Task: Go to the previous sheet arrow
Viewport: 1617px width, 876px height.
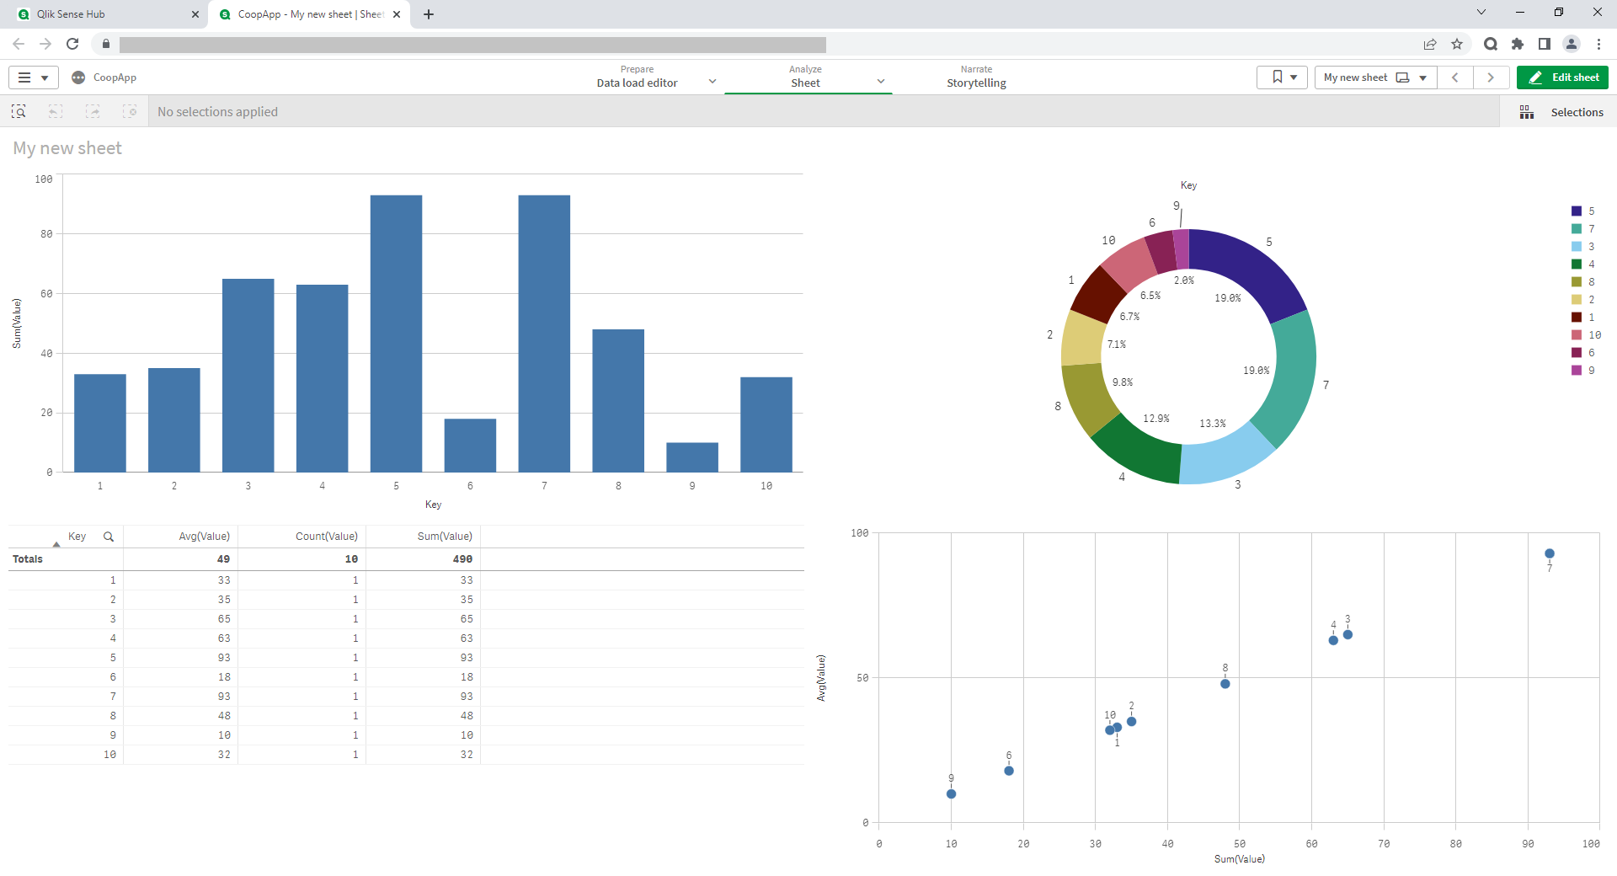Action: [1455, 77]
